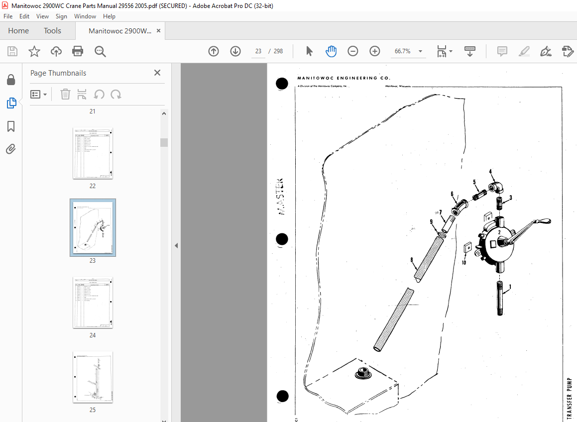Click the thumbnails panel scrollbar thumb
Screen dimensions: 577x422
pyautogui.click(x=164, y=142)
